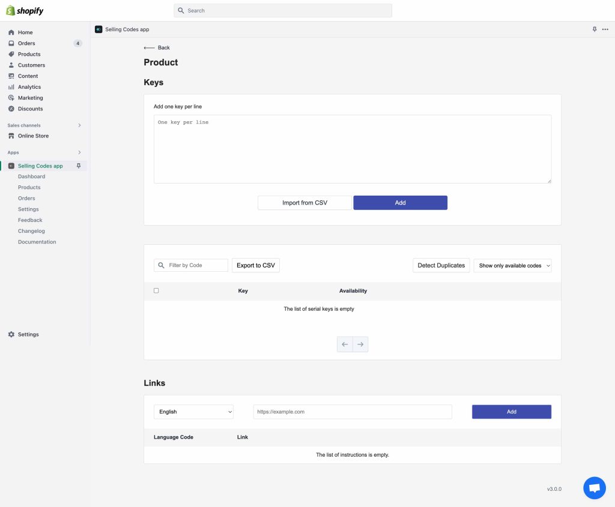Click the more actions ellipsis in the app header
This screenshot has height=507, width=615.
point(605,29)
